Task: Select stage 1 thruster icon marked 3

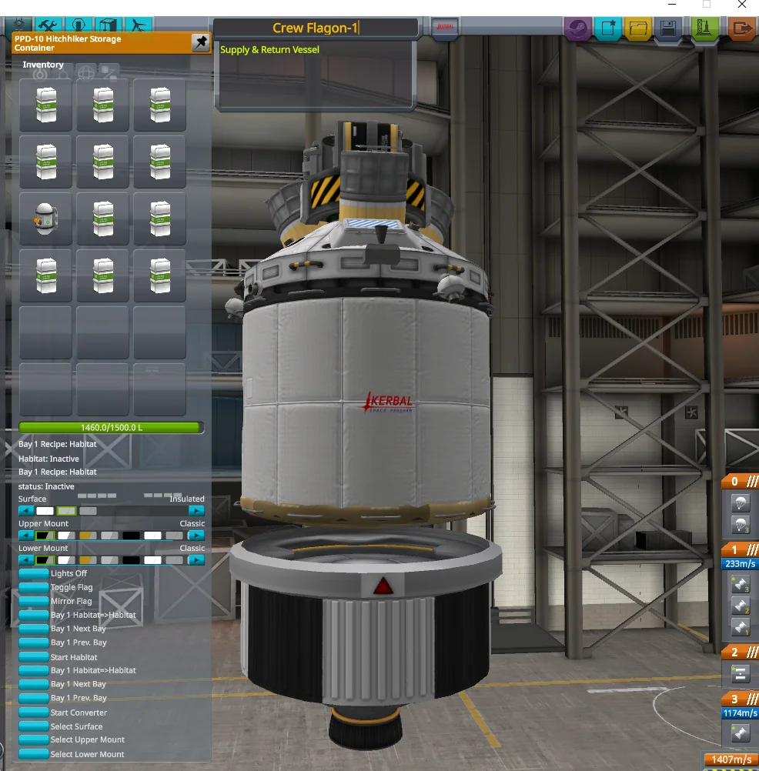Action: tap(740, 584)
